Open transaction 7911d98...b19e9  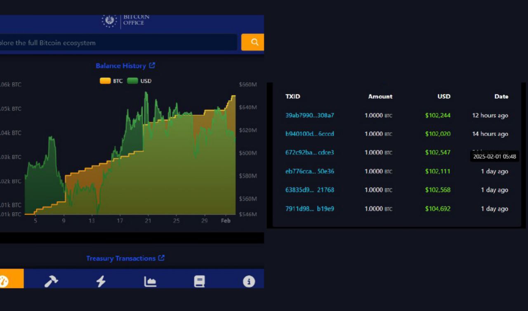[x=309, y=209]
